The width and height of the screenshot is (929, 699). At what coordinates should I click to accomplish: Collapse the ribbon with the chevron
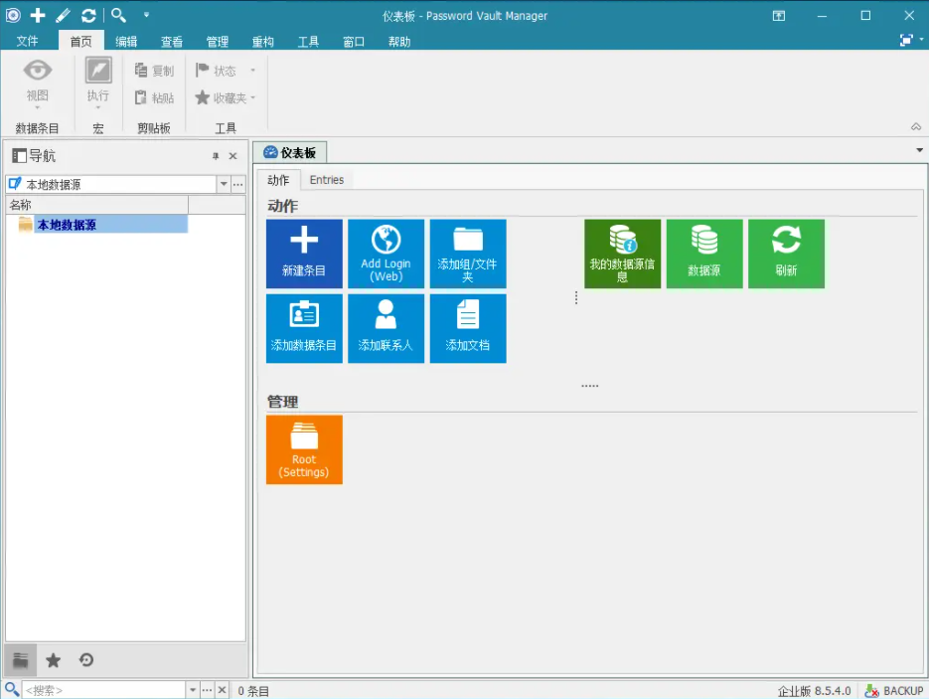[915, 126]
